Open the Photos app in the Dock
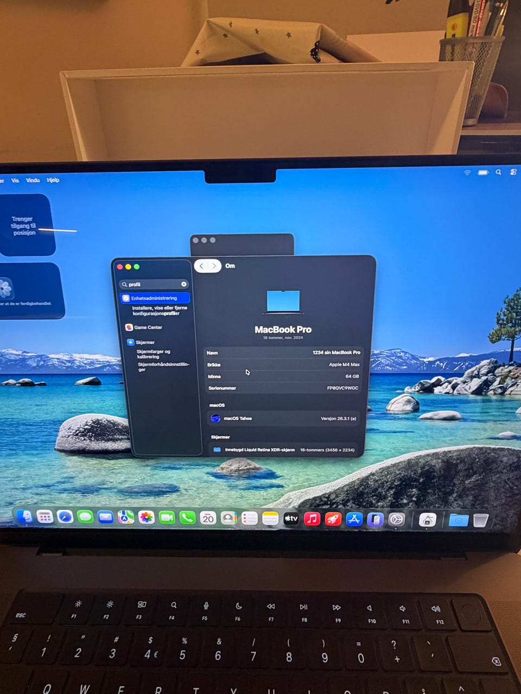The width and height of the screenshot is (521, 694). pyautogui.click(x=147, y=518)
